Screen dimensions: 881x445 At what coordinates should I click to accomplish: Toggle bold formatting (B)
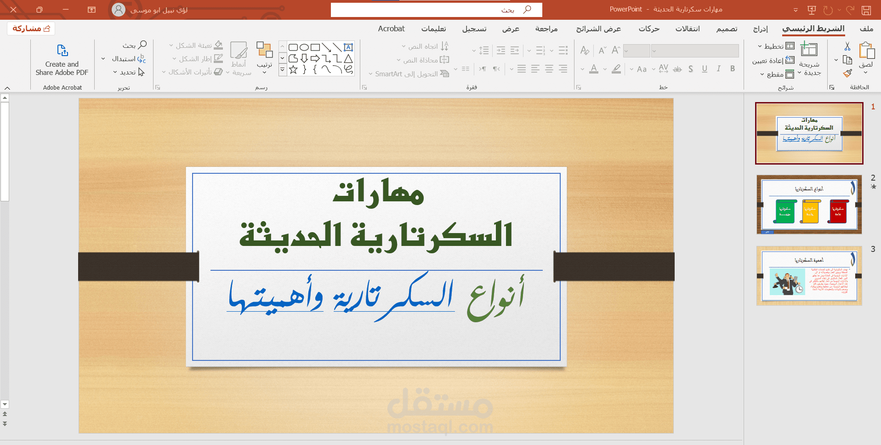[x=733, y=69]
